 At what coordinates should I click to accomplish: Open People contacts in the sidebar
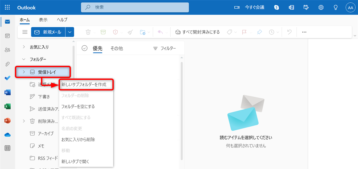(7, 50)
